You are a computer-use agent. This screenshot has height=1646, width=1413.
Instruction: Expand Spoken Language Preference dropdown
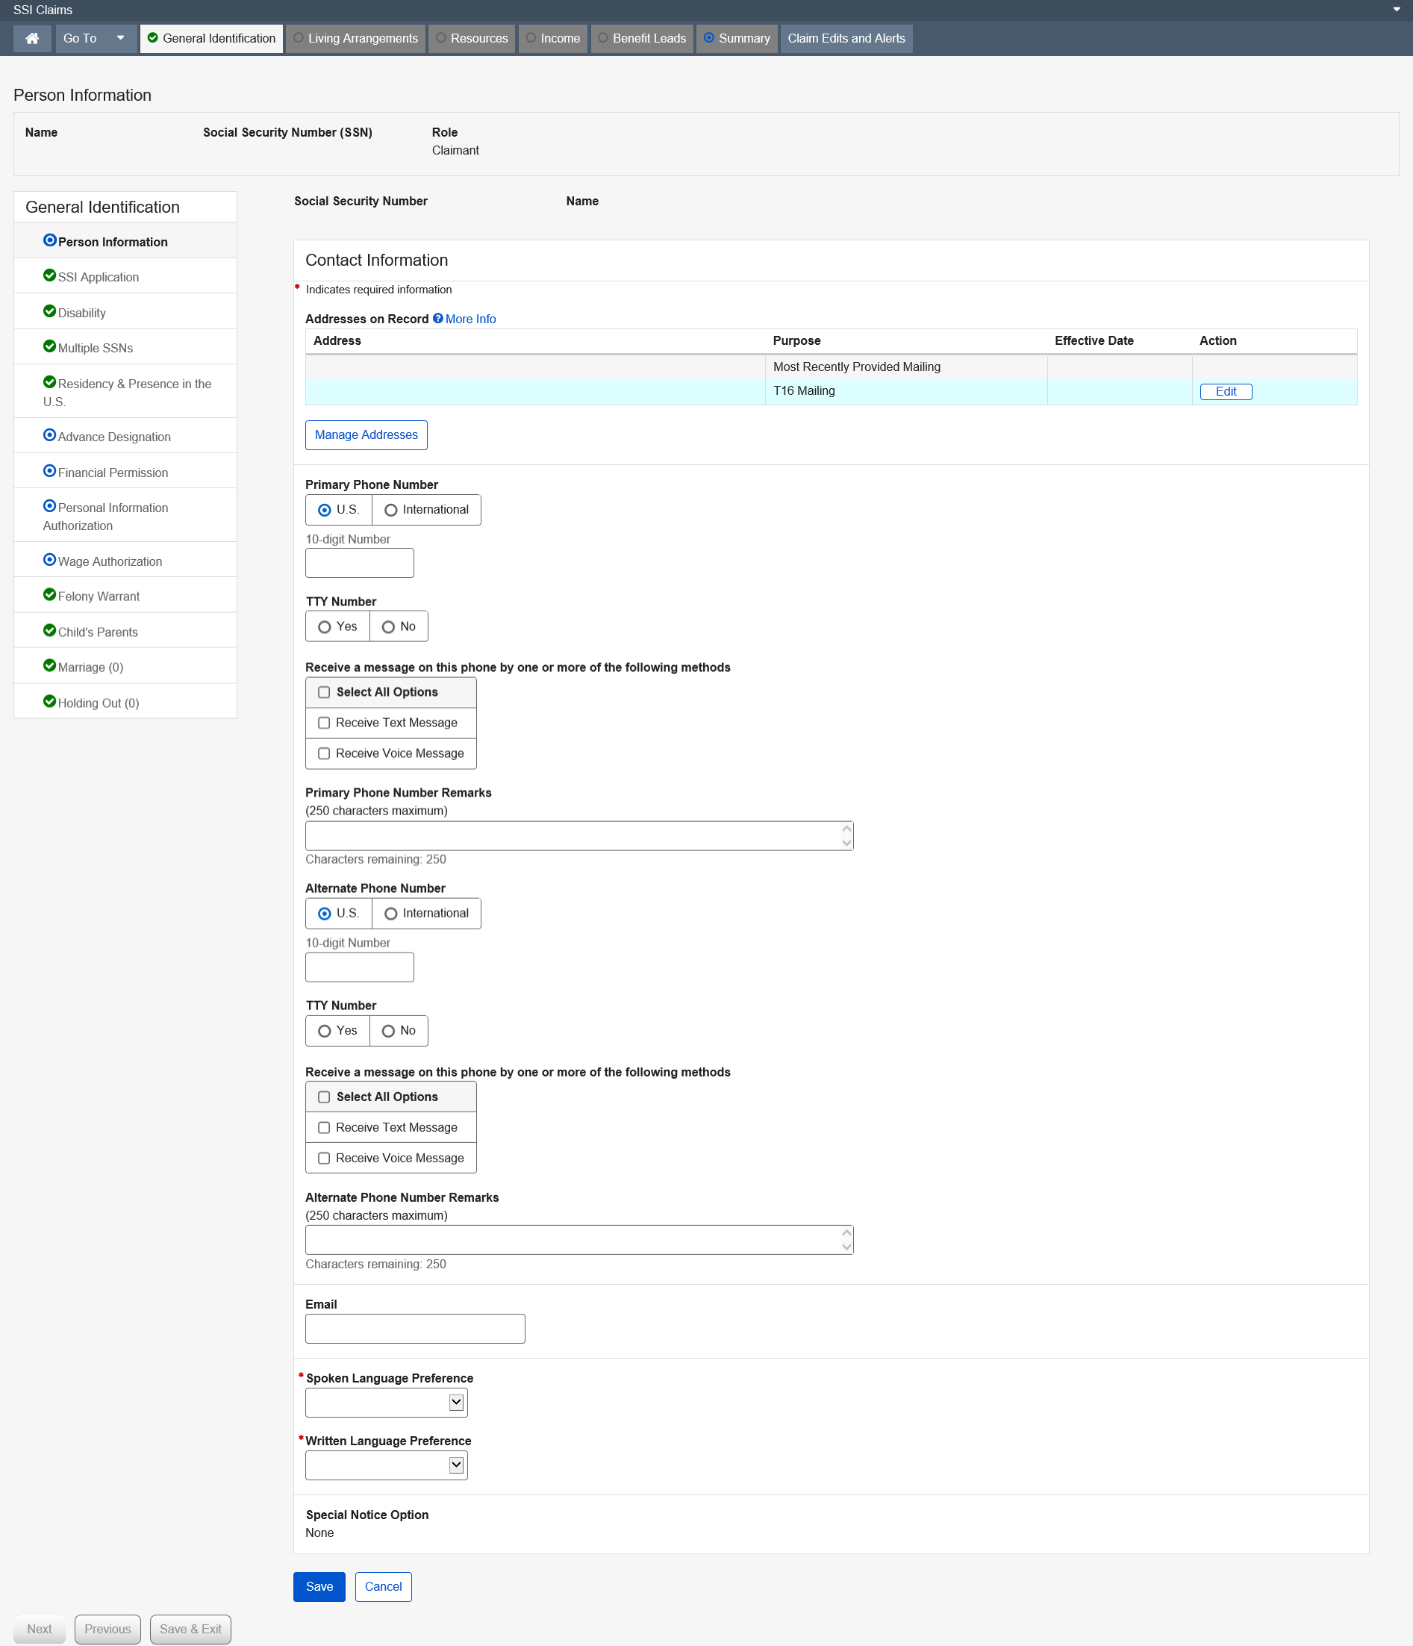pos(456,1403)
